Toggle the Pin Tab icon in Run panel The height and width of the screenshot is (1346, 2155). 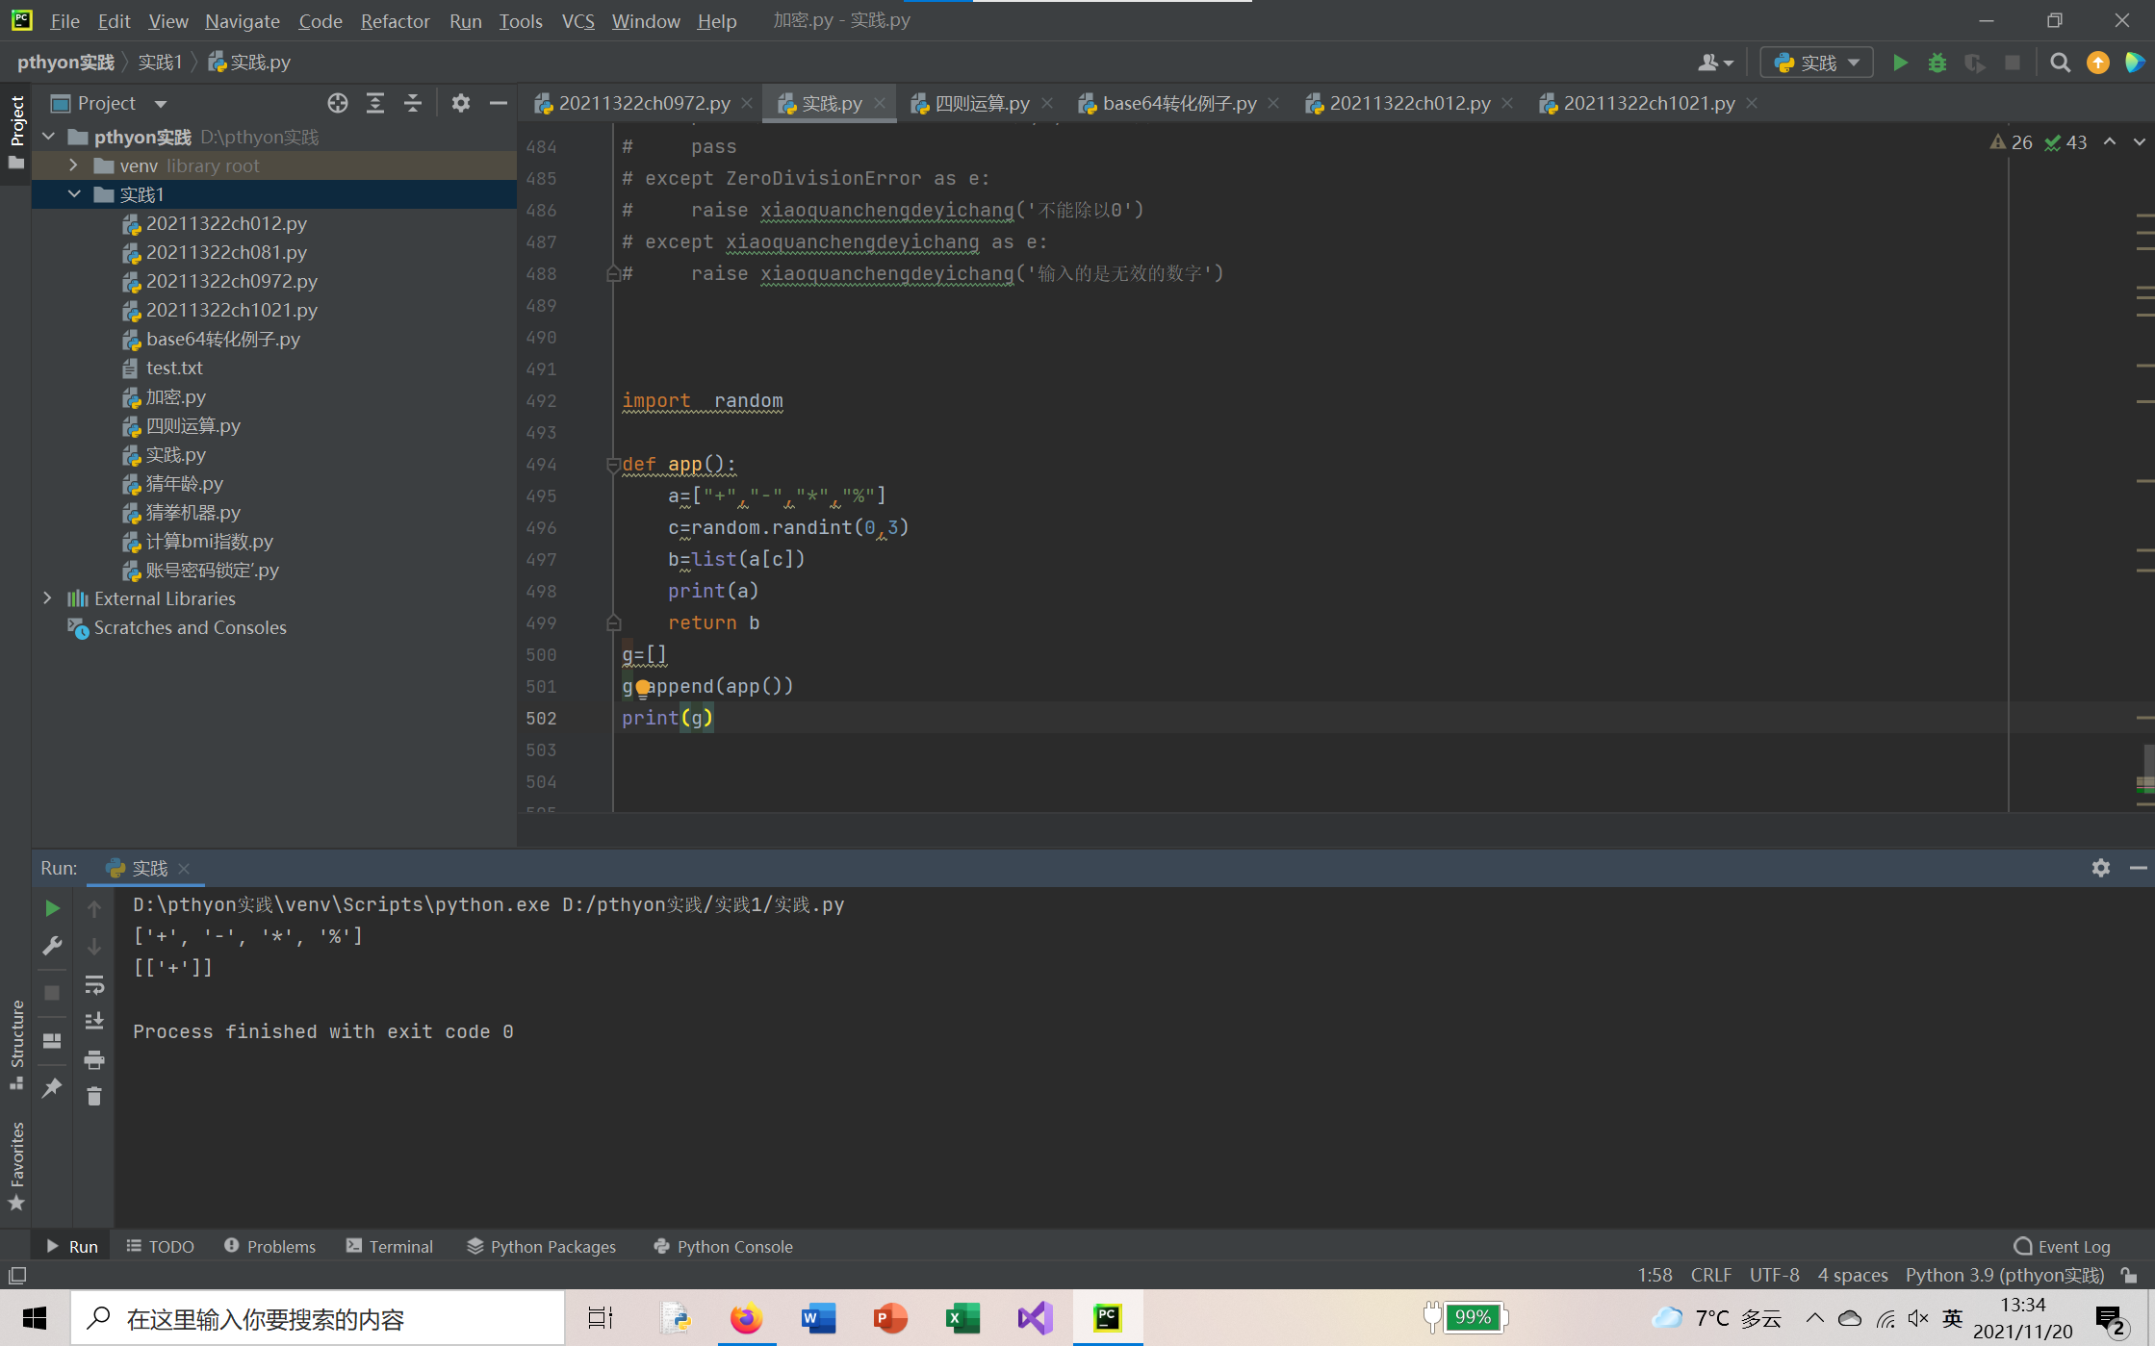click(53, 1088)
